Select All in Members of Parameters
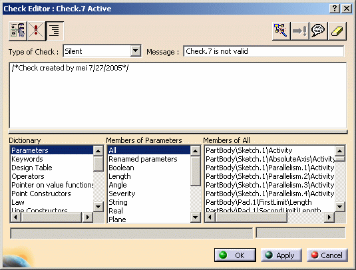The width and height of the screenshot is (356, 270). [149, 150]
